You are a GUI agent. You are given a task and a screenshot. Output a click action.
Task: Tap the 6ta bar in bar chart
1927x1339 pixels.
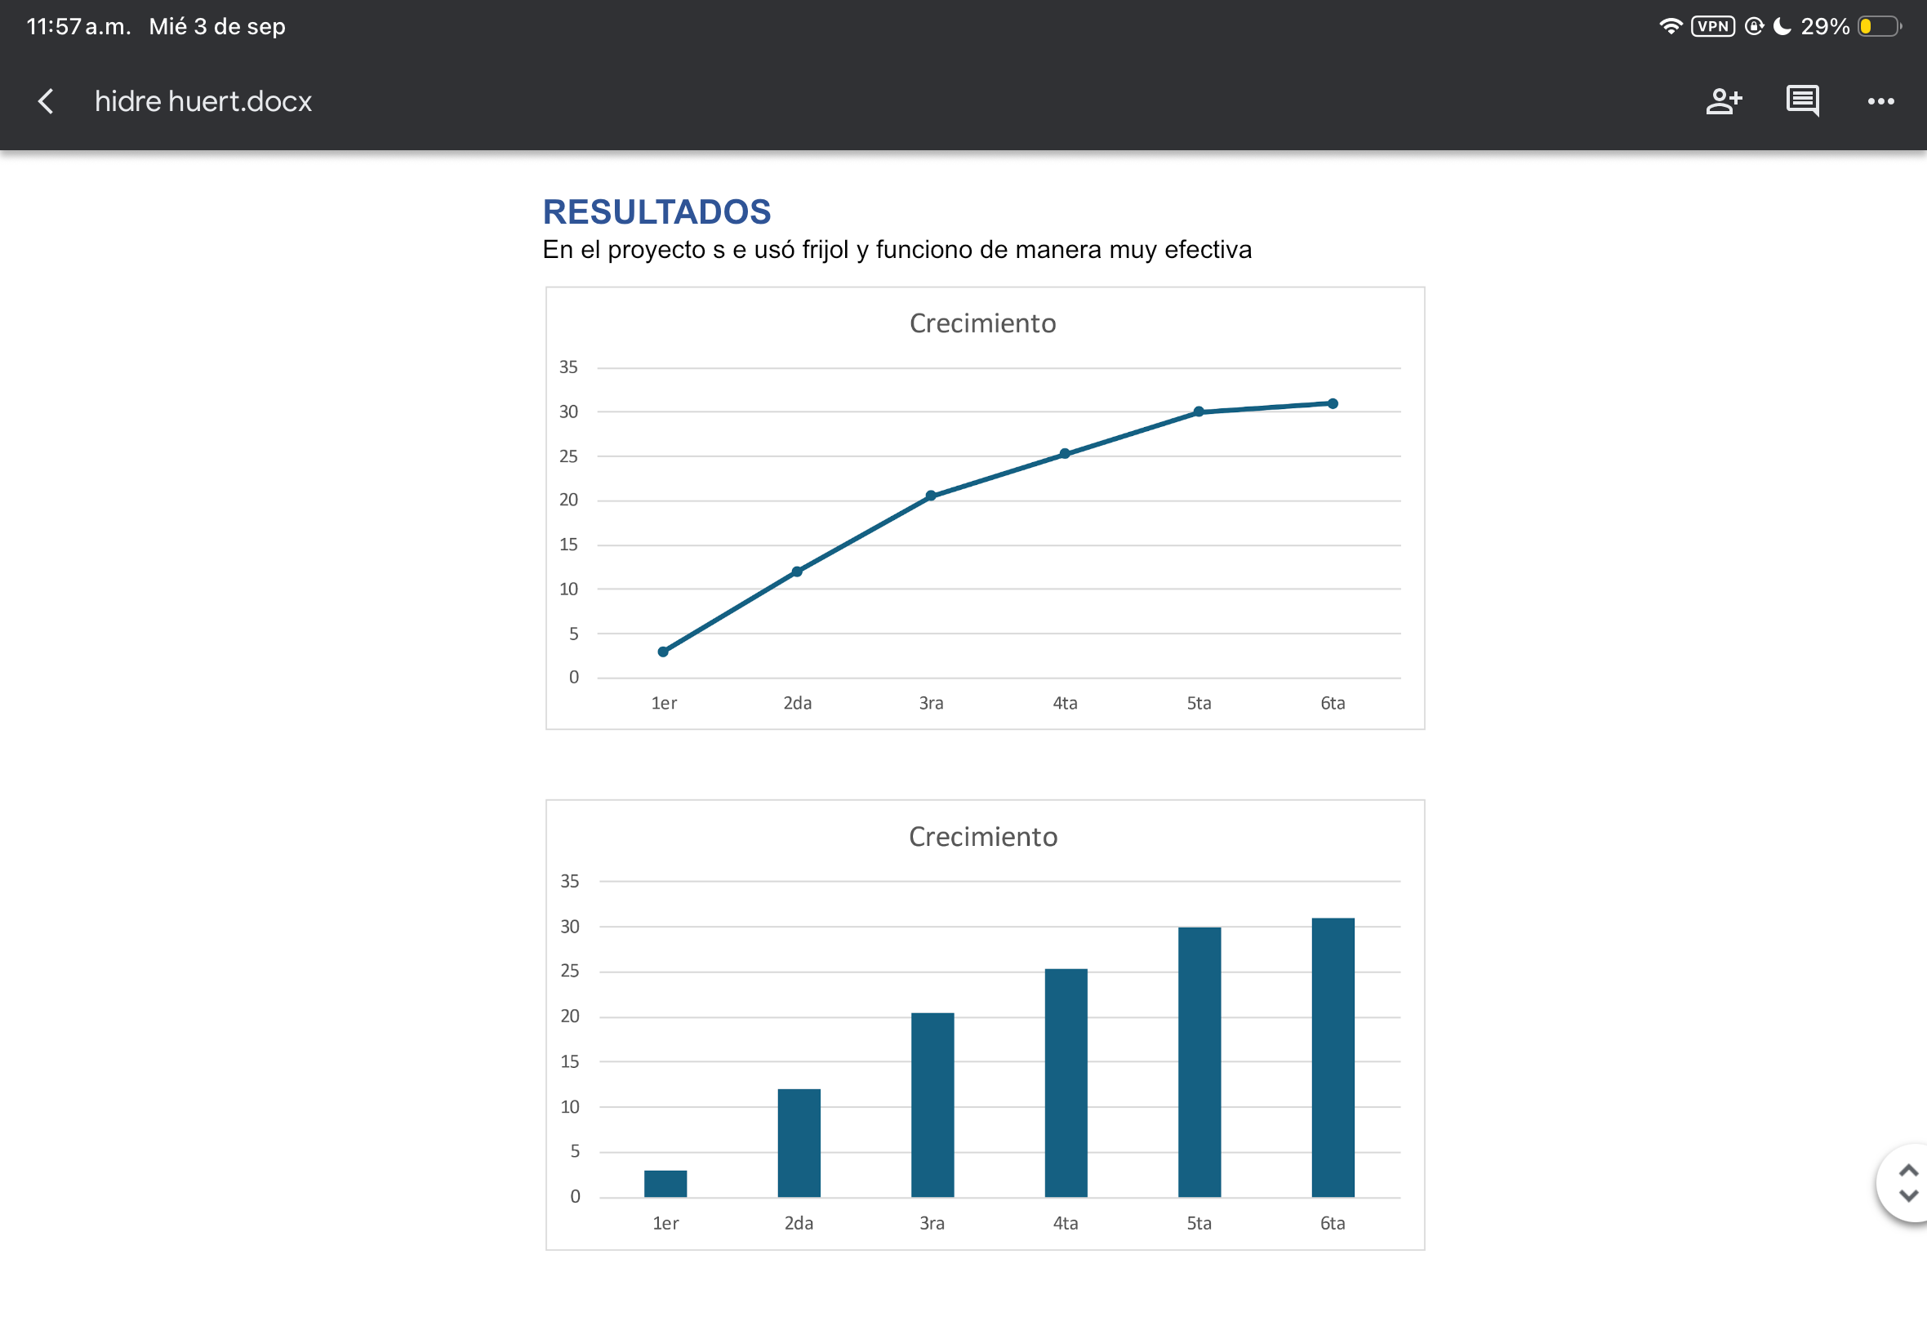[1333, 1057]
